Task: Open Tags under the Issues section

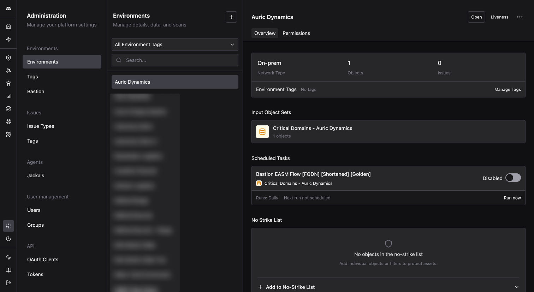Action: [32, 141]
